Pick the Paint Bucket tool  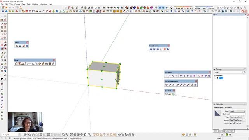(2, 20)
